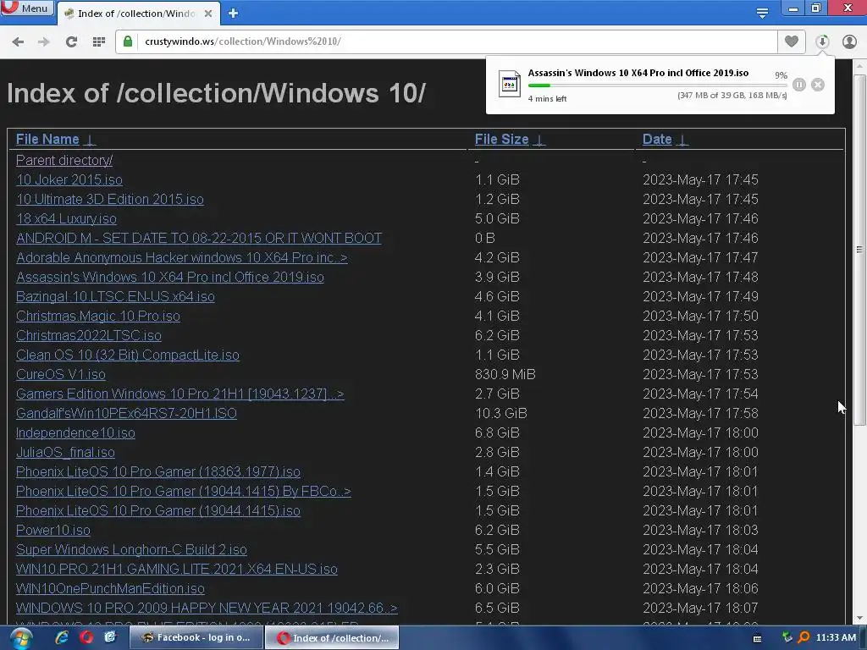Open the Windows Start button
This screenshot has width=867, height=650.
tap(19, 638)
